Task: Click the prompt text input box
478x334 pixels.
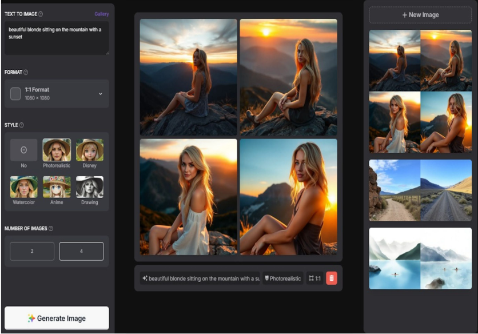Action: [57, 38]
